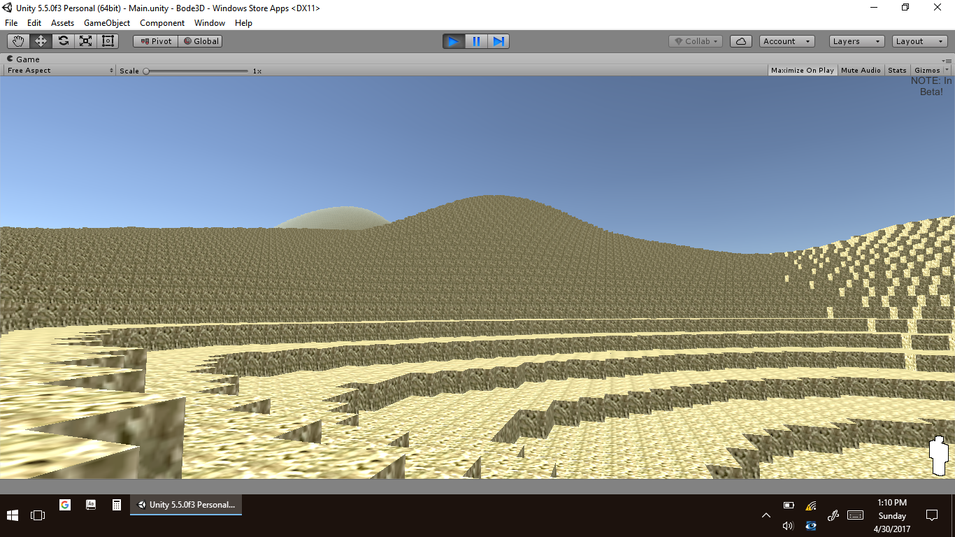
Task: Open the Component menu
Action: coord(162,23)
